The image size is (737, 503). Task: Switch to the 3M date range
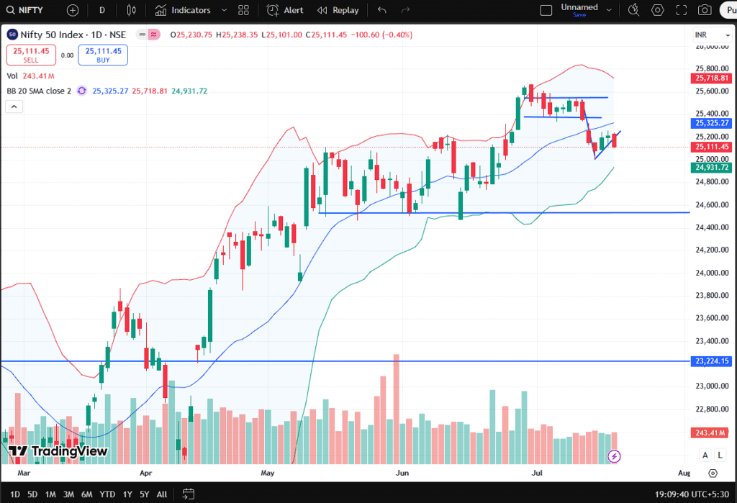click(x=68, y=494)
